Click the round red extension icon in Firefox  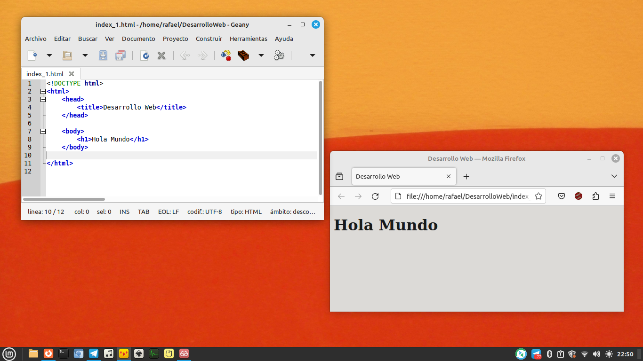(579, 196)
